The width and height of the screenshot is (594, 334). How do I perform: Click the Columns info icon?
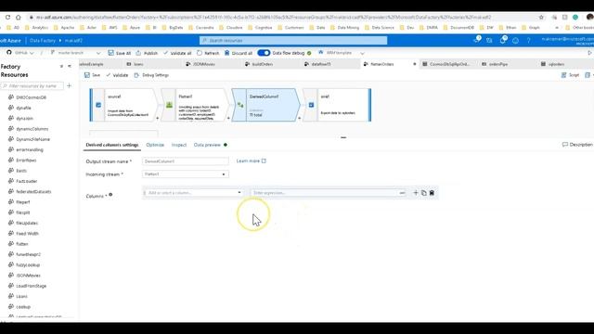coord(110,195)
